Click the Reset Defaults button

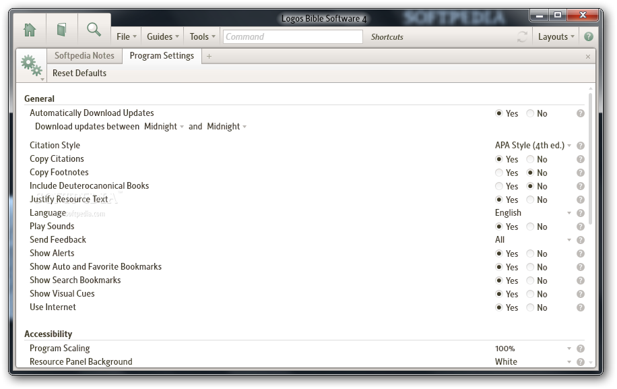point(79,73)
